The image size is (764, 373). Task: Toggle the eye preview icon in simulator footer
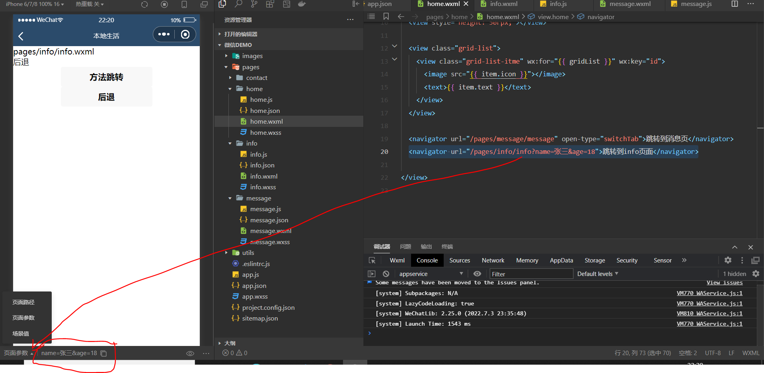pyautogui.click(x=190, y=353)
